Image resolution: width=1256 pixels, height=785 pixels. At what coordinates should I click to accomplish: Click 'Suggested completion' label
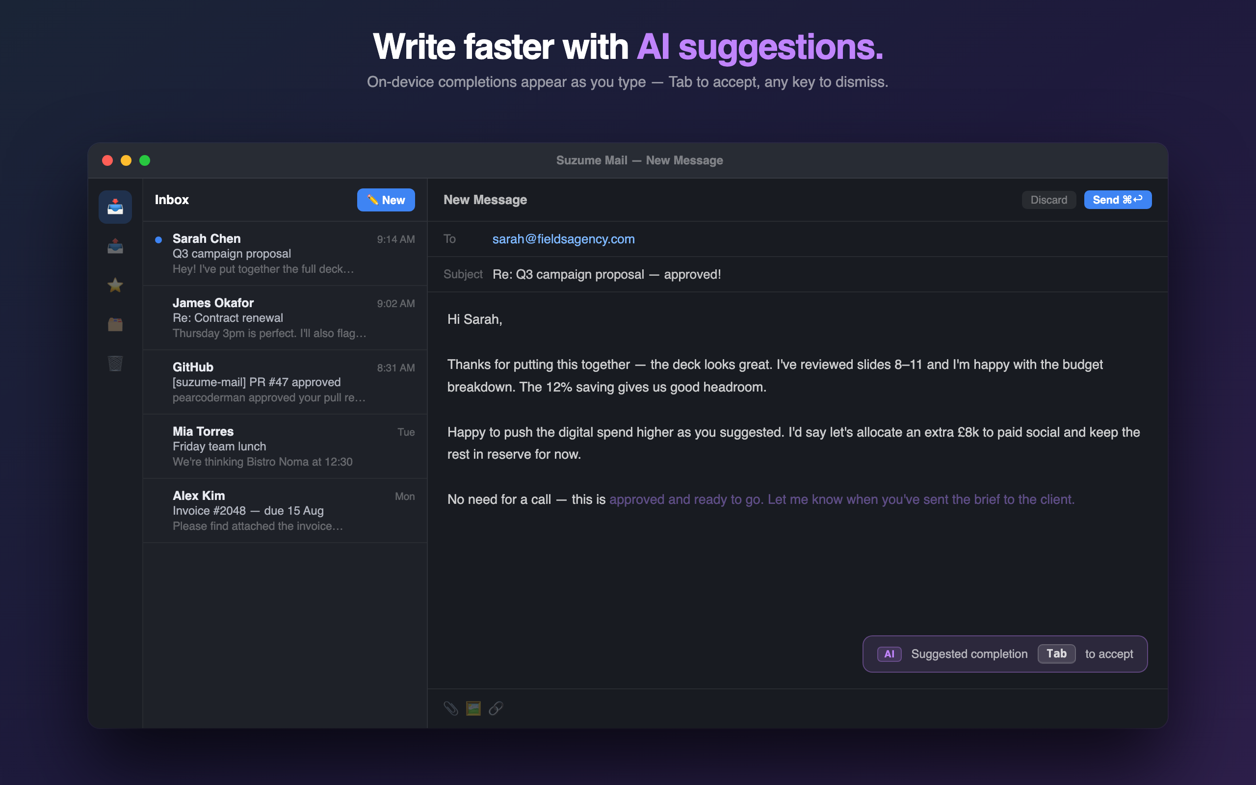969,654
